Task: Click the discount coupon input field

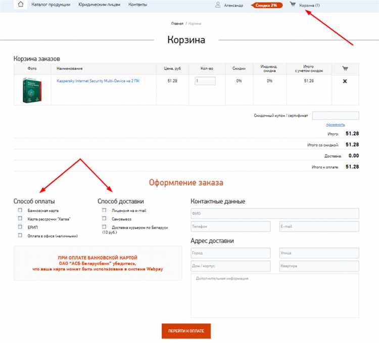Action: coord(336,116)
